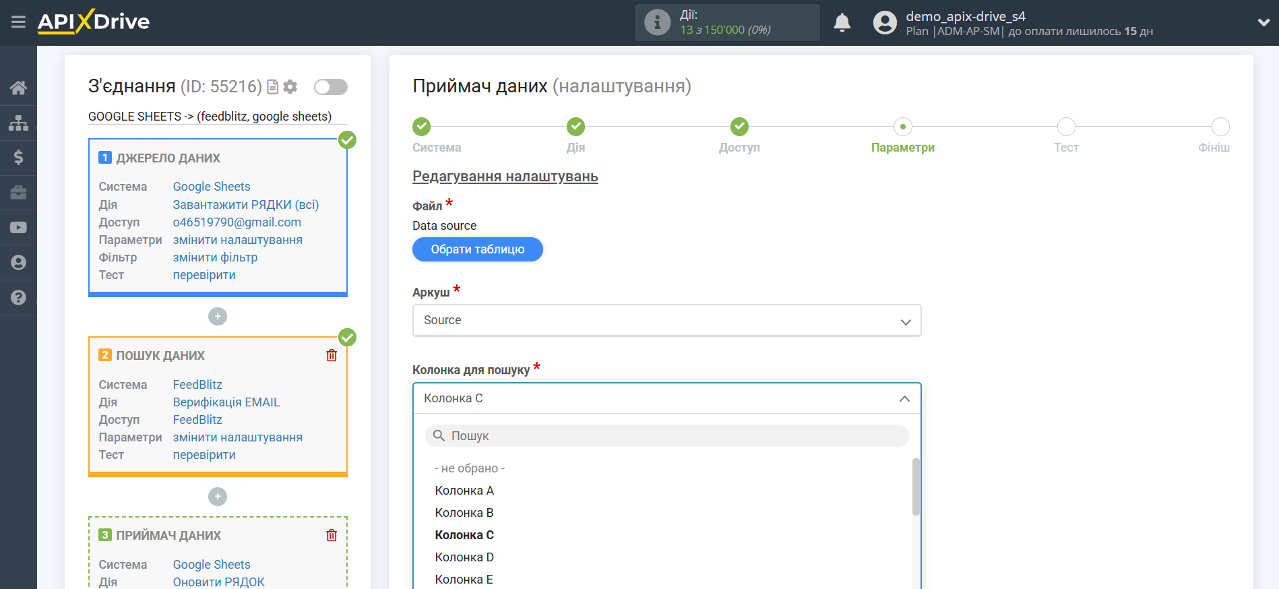Go to the Система step
This screenshot has width=1279, height=589.
[x=422, y=126]
